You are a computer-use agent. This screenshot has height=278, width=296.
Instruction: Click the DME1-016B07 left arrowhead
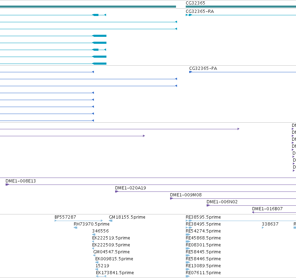click(253, 213)
